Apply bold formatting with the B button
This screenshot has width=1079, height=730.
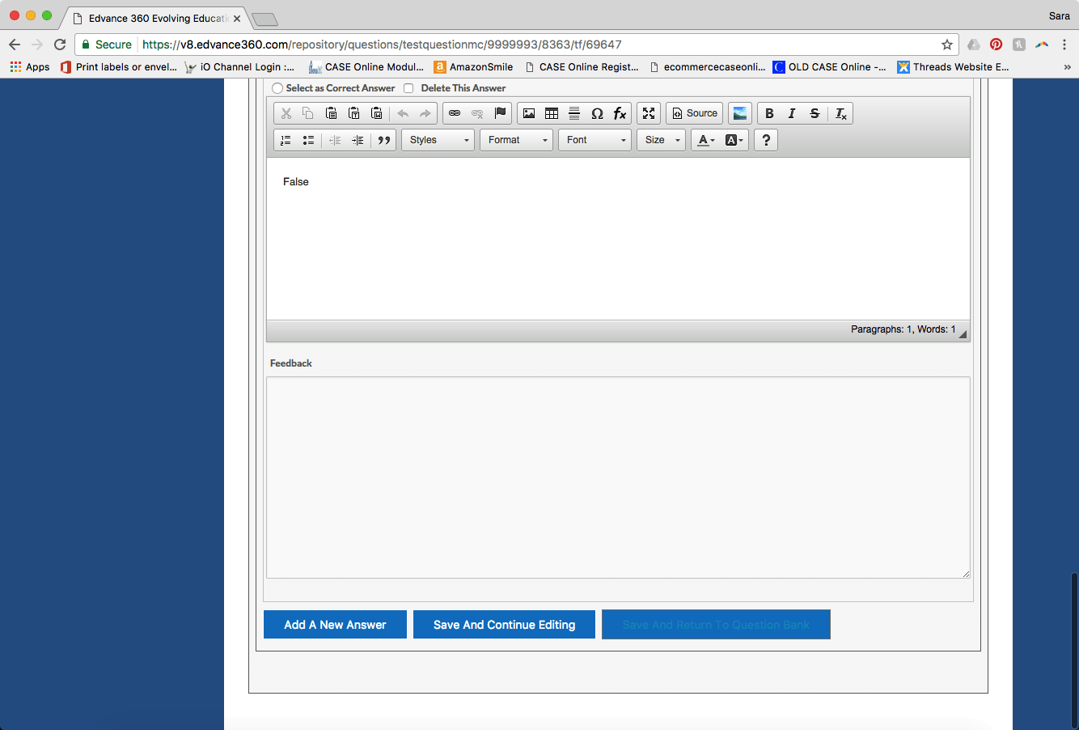[x=769, y=113]
